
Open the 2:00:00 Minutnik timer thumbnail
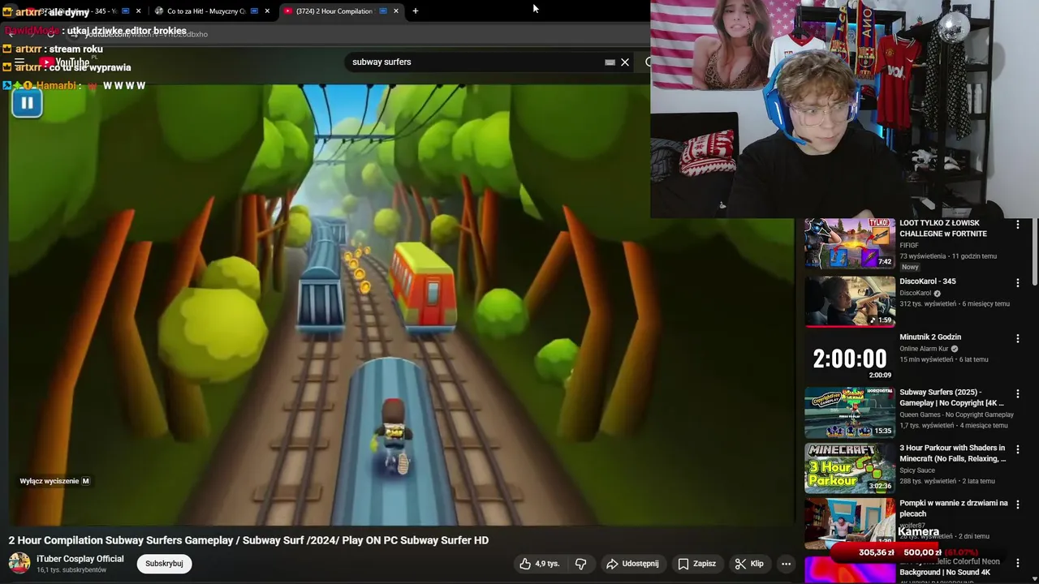point(850,357)
